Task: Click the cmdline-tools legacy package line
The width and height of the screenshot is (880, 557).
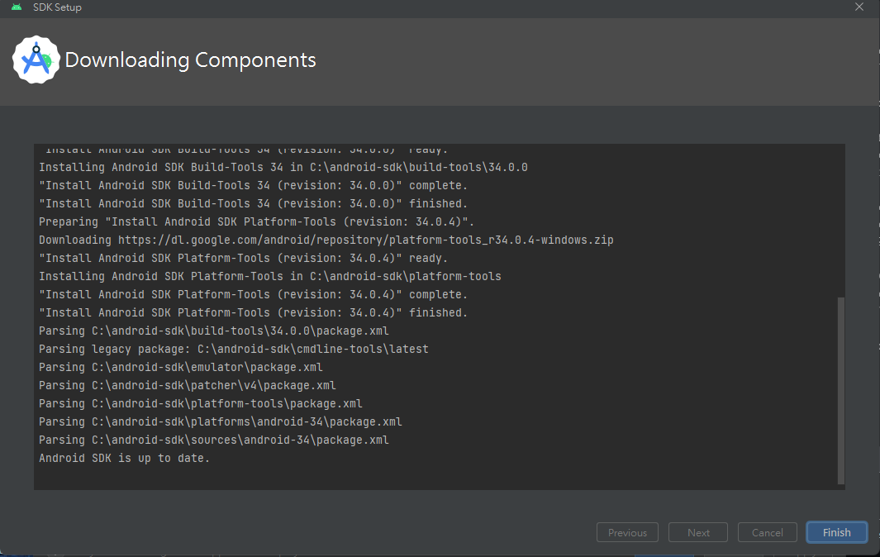Action: pyautogui.click(x=231, y=349)
